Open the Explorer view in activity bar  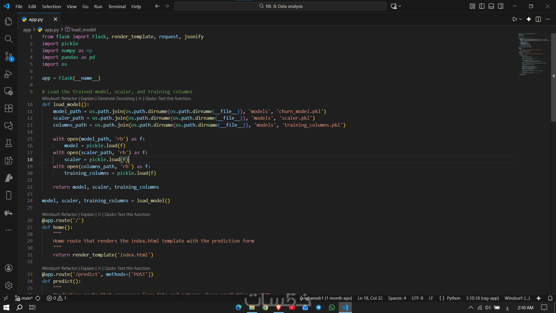point(9,21)
